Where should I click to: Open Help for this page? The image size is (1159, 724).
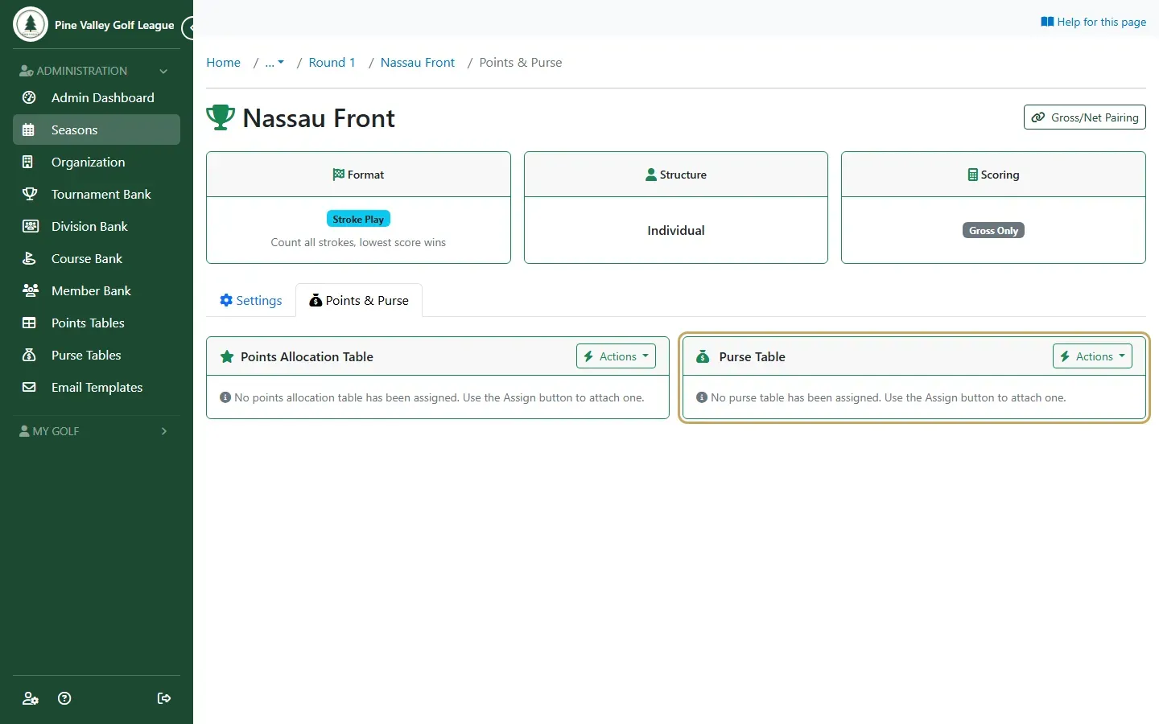[x=1093, y=22]
